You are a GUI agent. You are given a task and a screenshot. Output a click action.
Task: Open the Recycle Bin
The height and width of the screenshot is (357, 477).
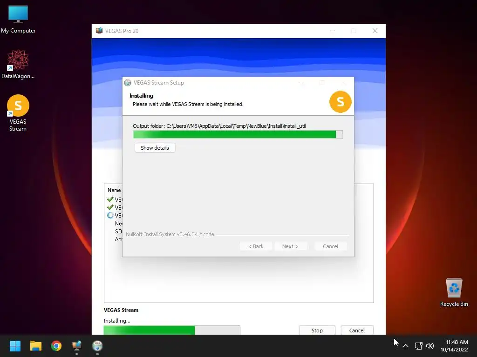click(454, 292)
